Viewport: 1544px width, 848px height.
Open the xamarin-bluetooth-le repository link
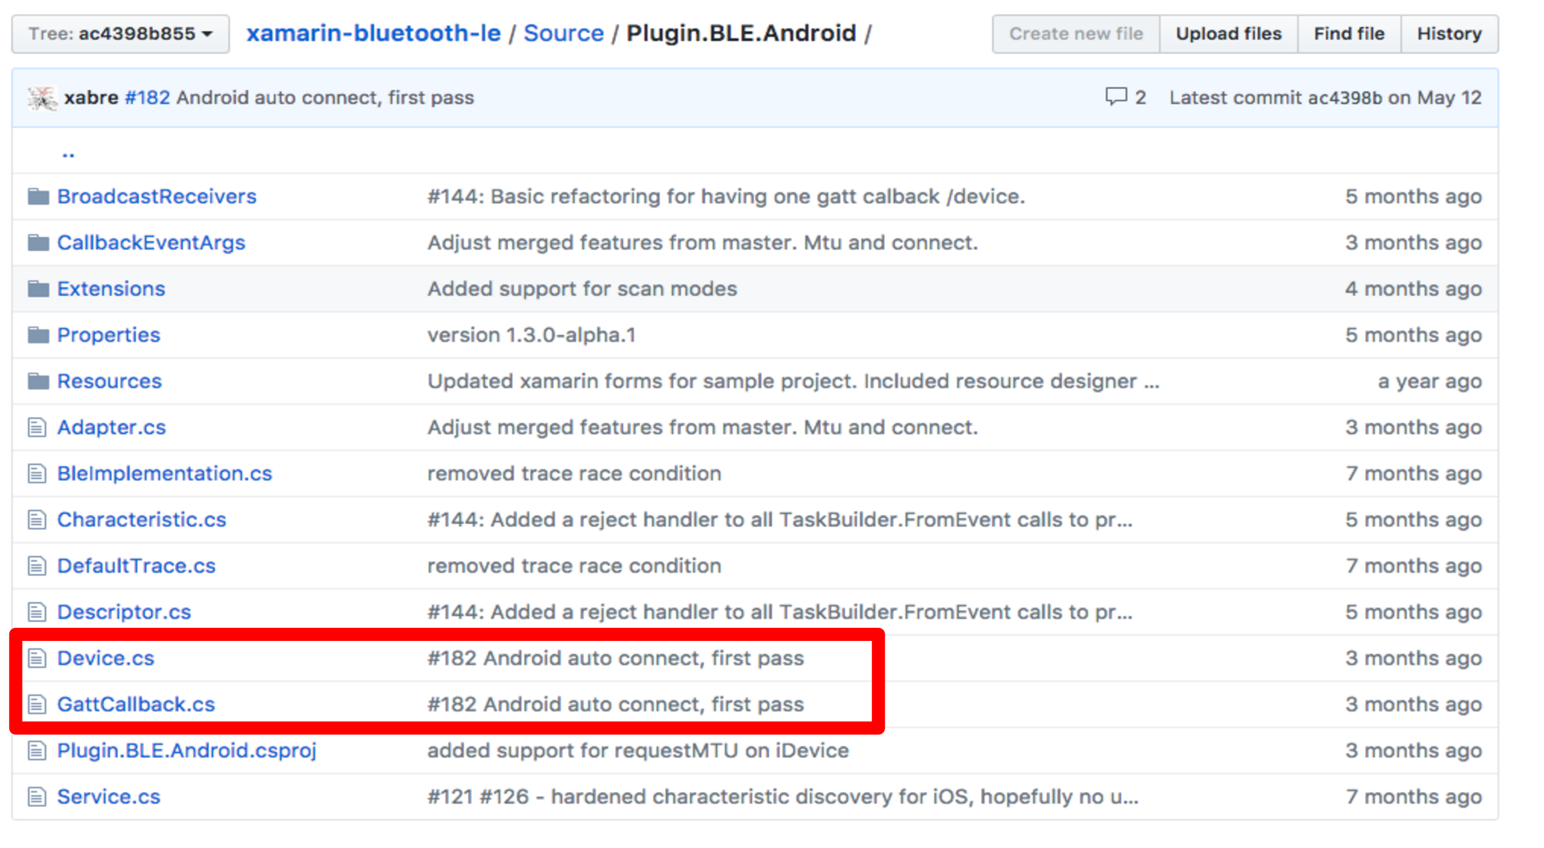click(373, 33)
